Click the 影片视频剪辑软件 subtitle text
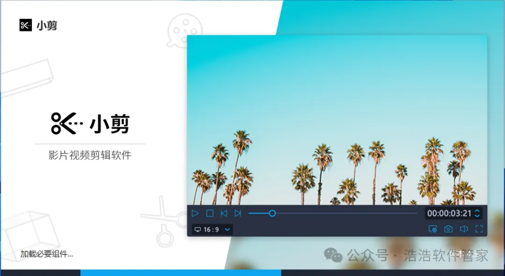505x276 pixels. (90, 155)
